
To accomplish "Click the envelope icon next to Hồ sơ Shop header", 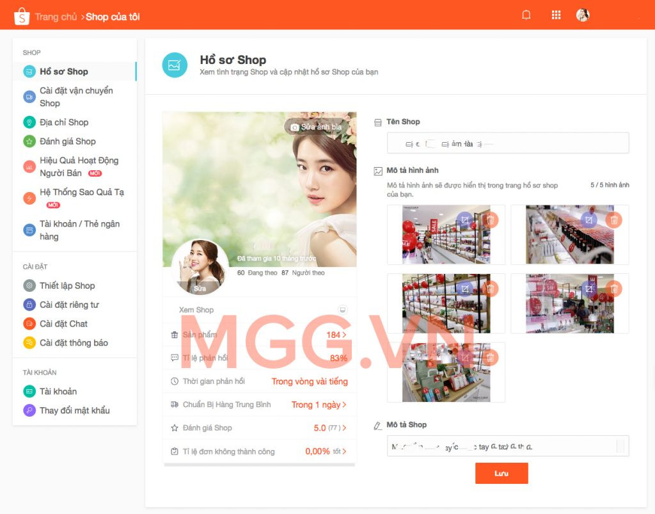I will coord(174,65).
